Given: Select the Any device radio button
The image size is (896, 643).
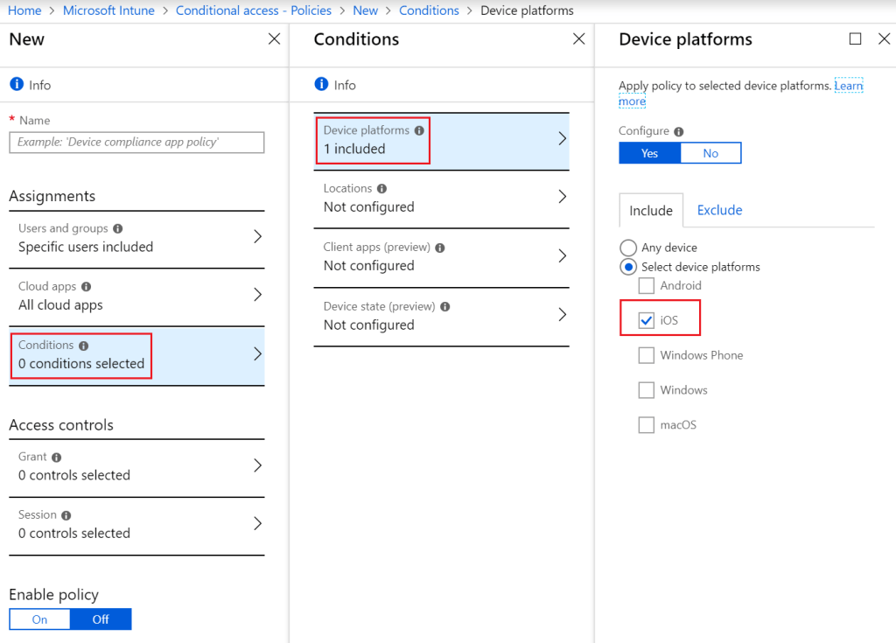Looking at the screenshot, I should [627, 248].
